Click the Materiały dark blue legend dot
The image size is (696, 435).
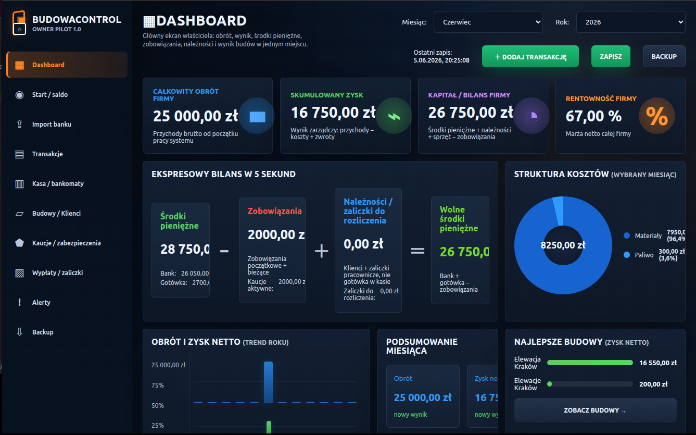coord(627,236)
